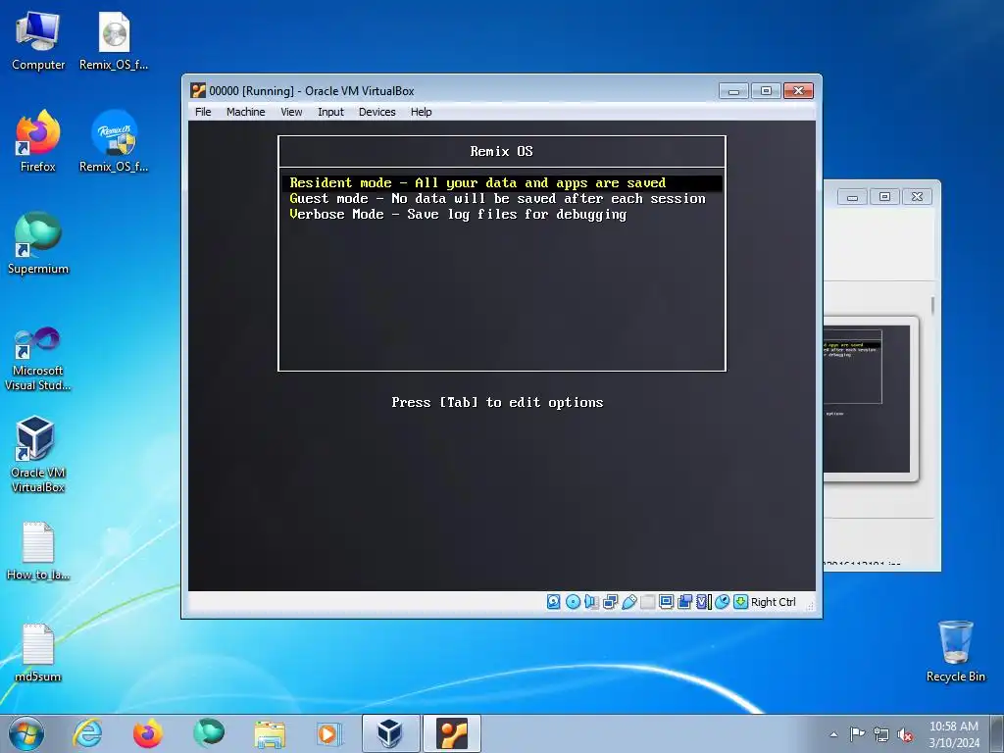
Task: Open Windows Explorer from taskbar
Action: 270,733
